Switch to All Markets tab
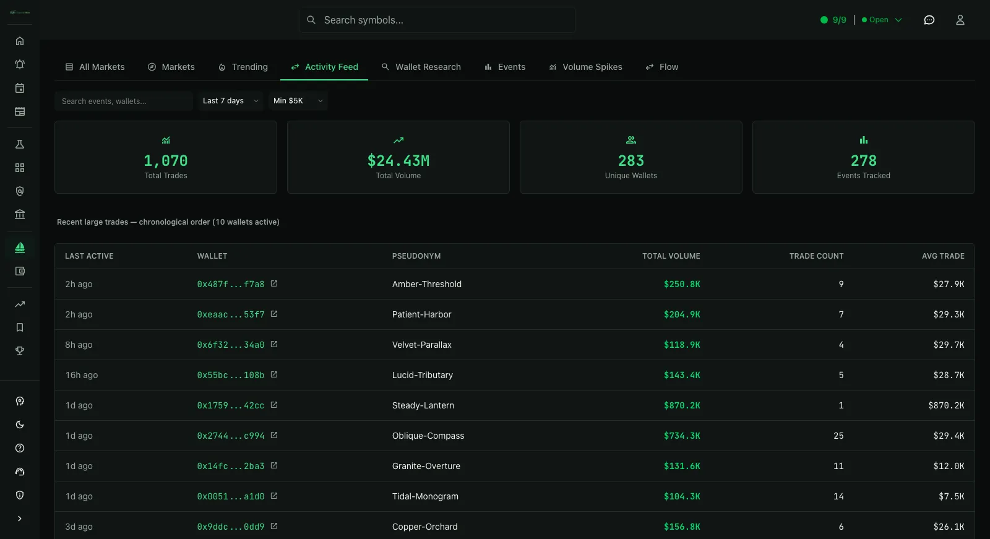Viewport: 990px width, 539px height. point(95,67)
